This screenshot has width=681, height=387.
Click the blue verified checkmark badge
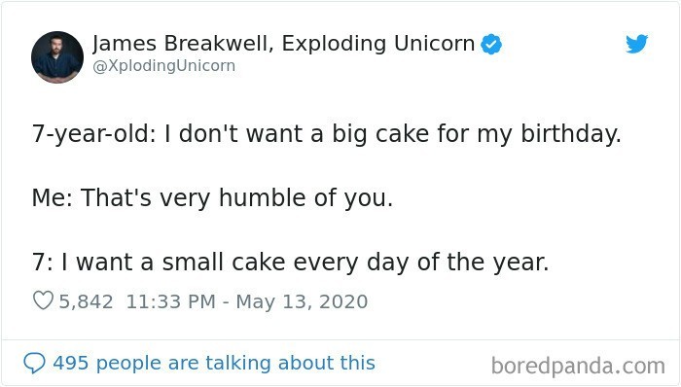click(x=491, y=44)
